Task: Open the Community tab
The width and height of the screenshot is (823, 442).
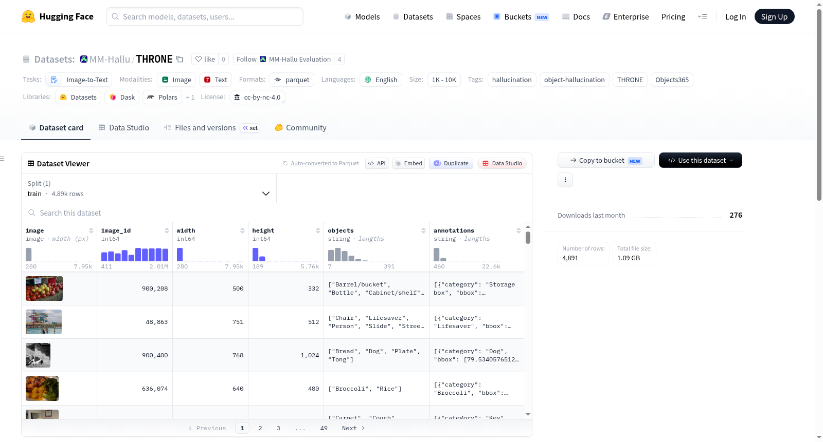Action: [300, 128]
